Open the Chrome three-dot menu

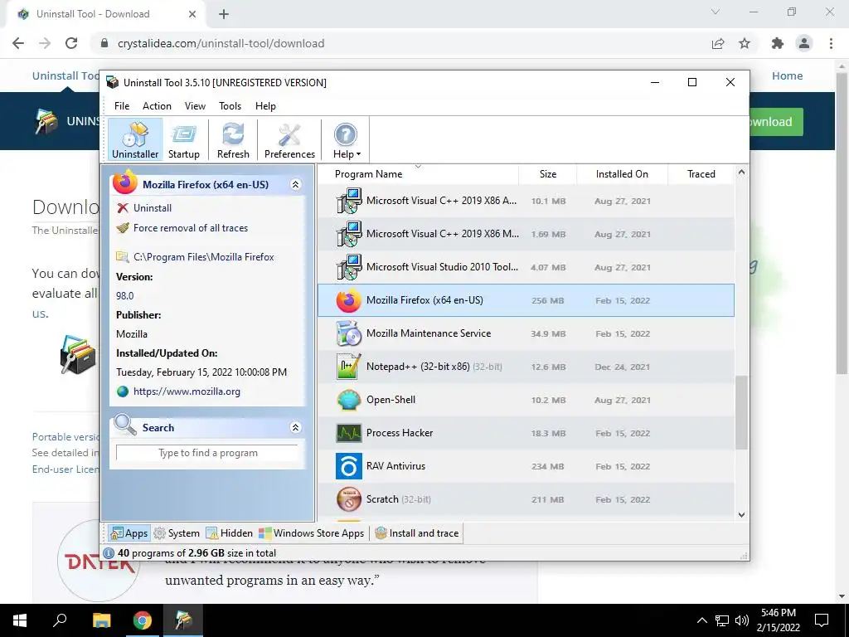(831, 43)
